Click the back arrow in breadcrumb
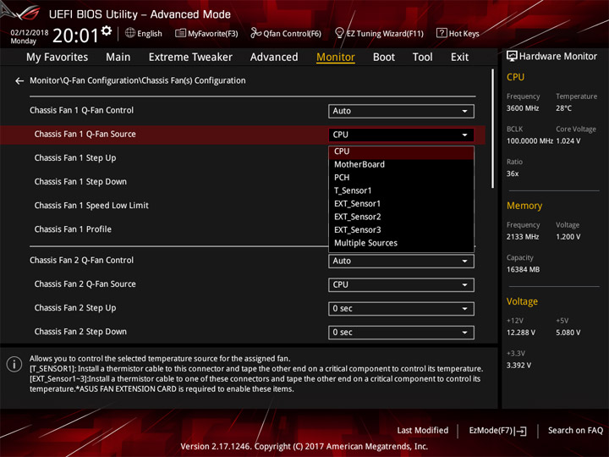Viewport: 609px width, 457px height. (x=19, y=81)
